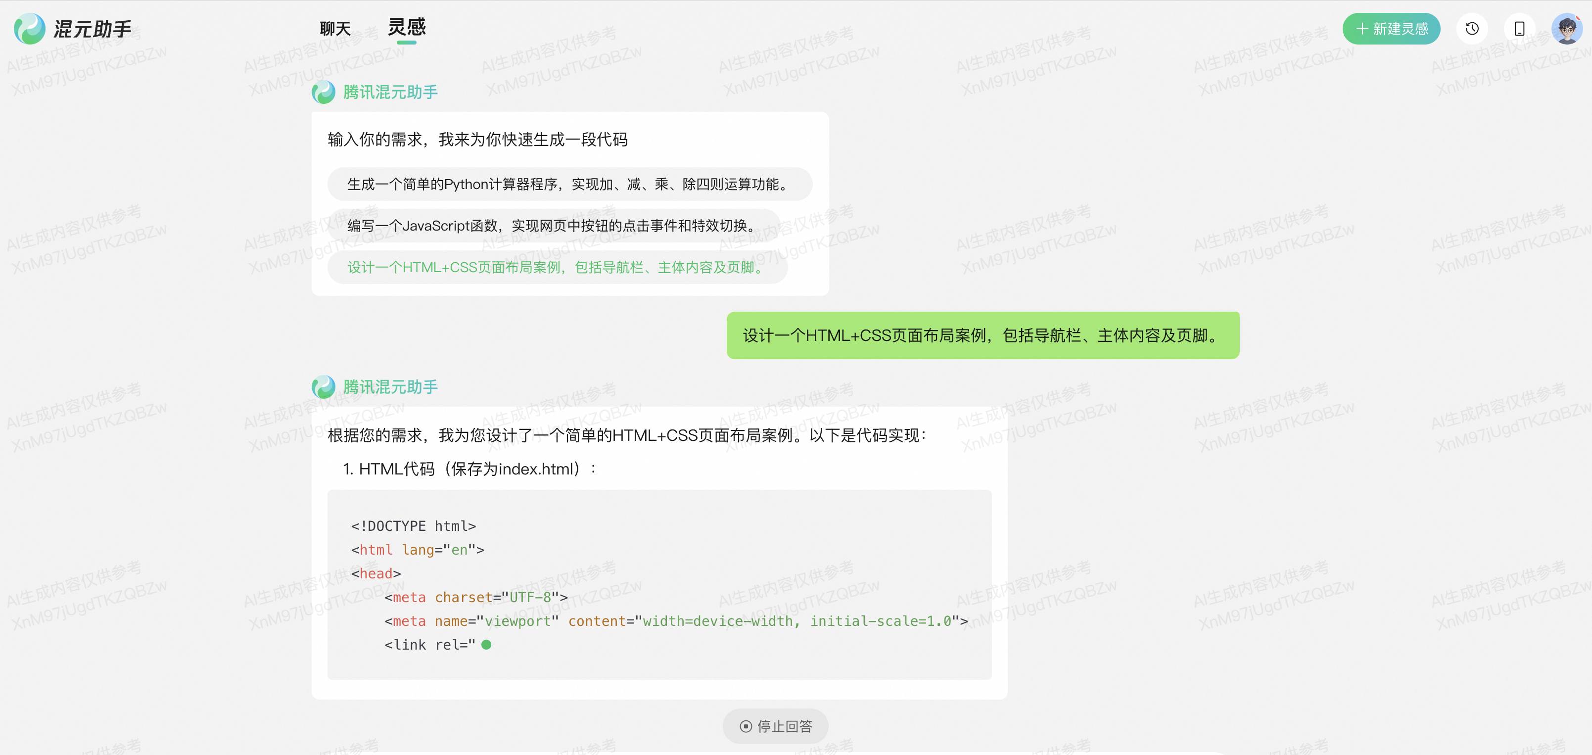The width and height of the screenshot is (1592, 755).
Task: Click first 腾讯混元助手 avatar icon
Action: [x=324, y=92]
